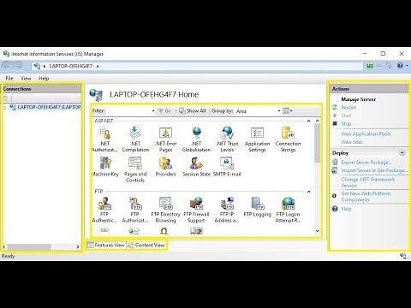This screenshot has height=308, width=411.
Task: Open the View menu
Action: [26, 78]
